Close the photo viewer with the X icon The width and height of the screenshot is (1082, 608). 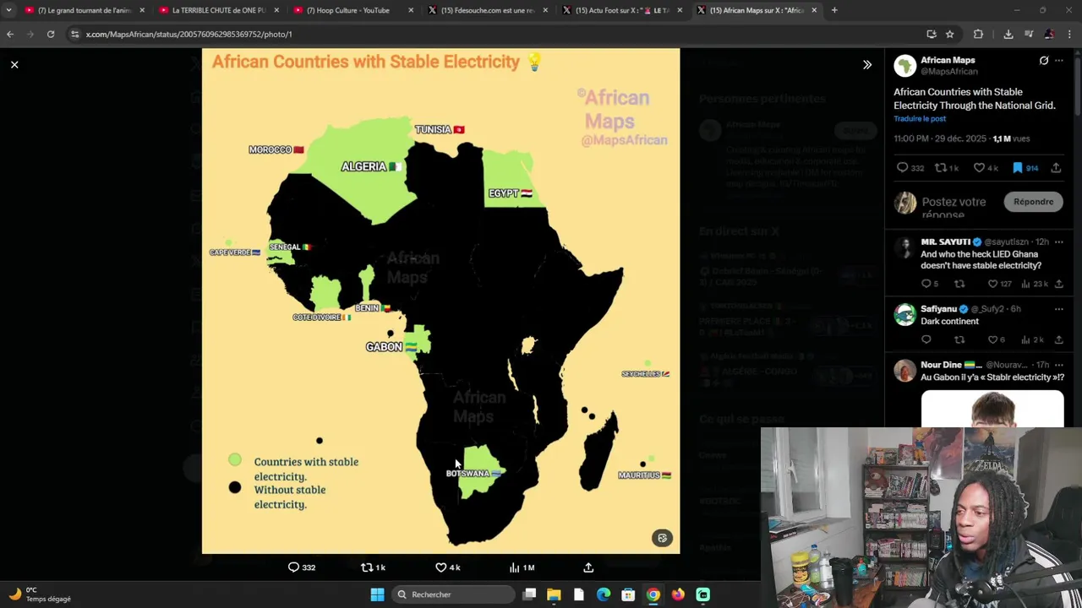click(x=14, y=64)
